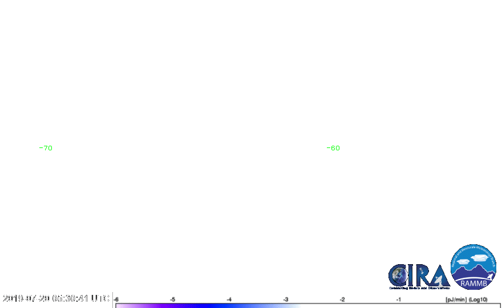Screen dimensions: 502x308
Task: Click the -2 colorbar tick label
Action: [x=342, y=299]
